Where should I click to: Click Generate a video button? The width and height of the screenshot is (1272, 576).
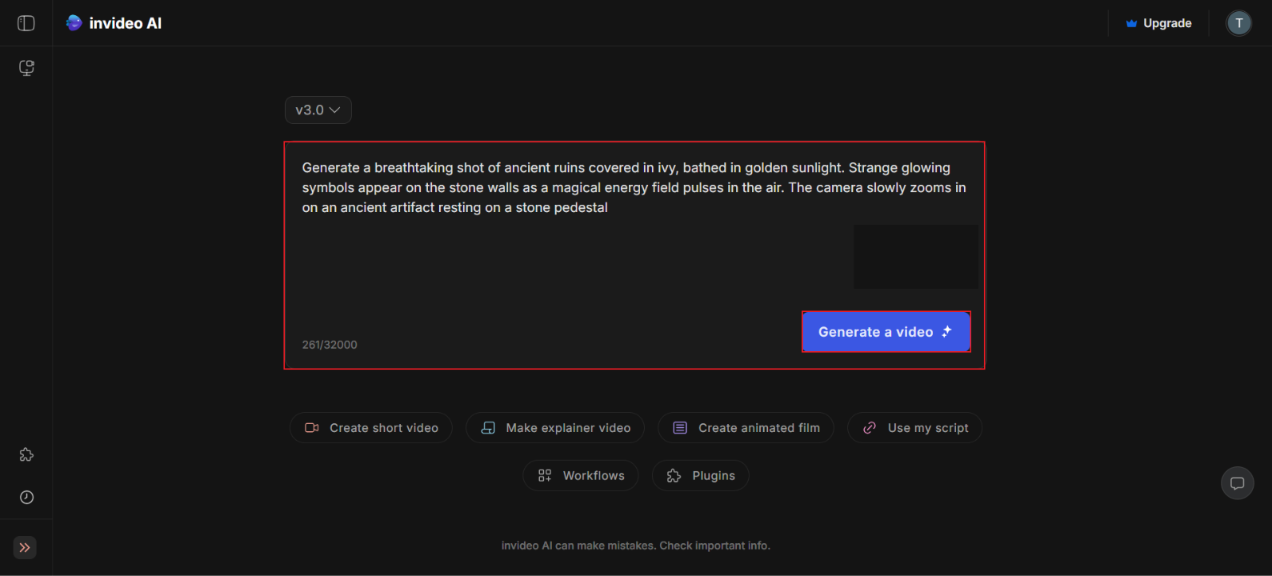(x=886, y=332)
